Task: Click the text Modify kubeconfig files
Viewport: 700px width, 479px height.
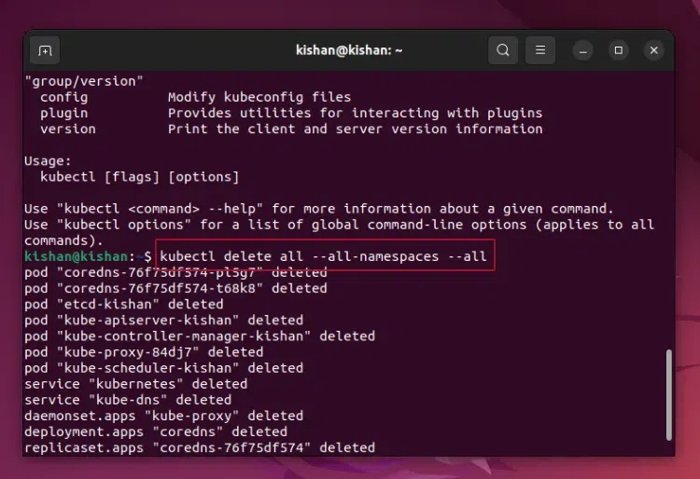Action: (259, 97)
